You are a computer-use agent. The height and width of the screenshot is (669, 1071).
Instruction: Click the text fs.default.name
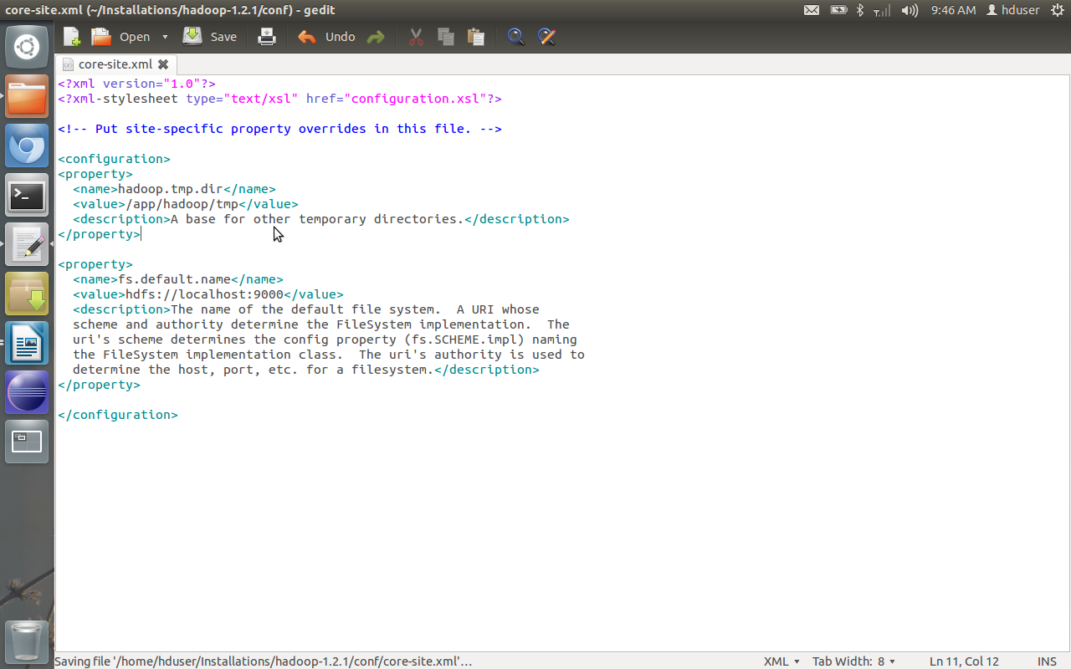coord(174,279)
